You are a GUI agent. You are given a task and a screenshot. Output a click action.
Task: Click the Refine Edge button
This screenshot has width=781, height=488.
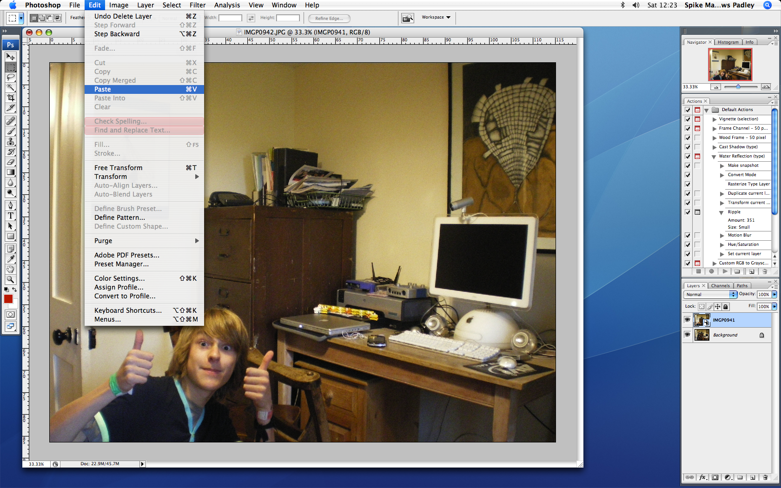329,18
